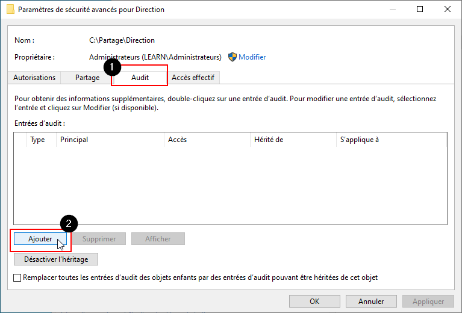This screenshot has height=313, width=462.
Task: Maximize the security settings window
Action: pos(420,9)
